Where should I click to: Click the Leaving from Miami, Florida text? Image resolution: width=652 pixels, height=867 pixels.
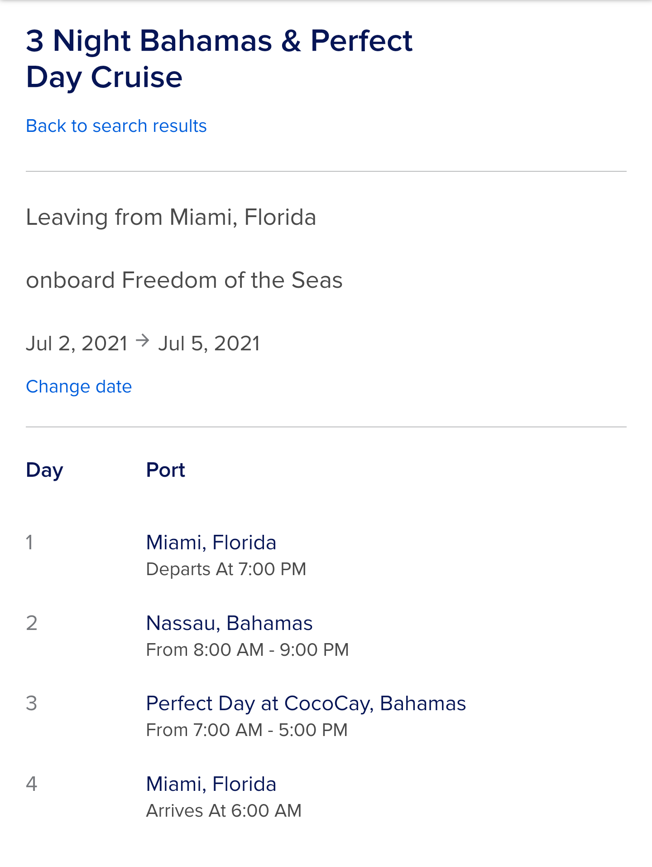[171, 217]
